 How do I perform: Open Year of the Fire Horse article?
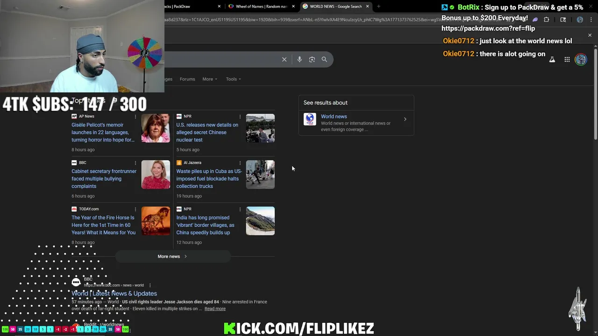pos(103,225)
